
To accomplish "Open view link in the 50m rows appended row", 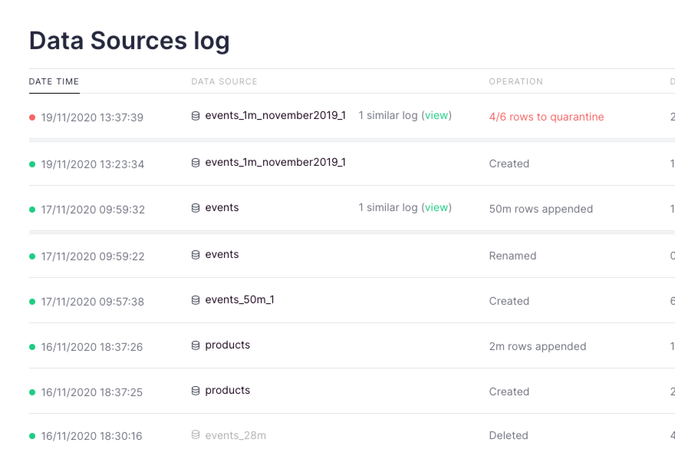I will [x=436, y=208].
